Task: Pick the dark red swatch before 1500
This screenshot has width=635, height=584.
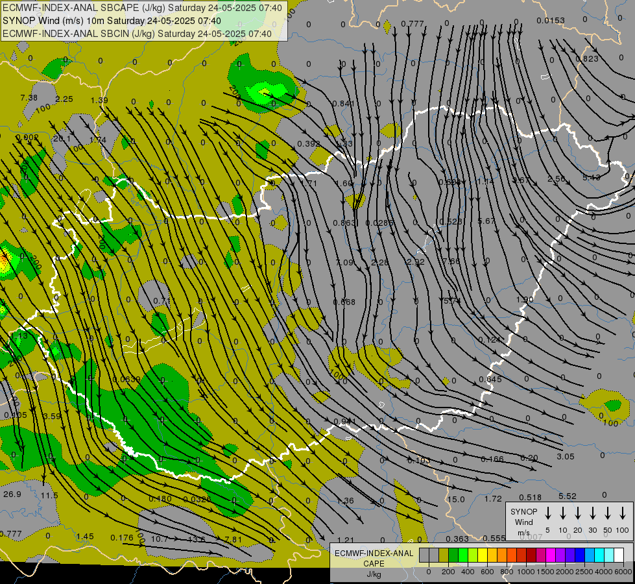Action: pyautogui.click(x=531, y=555)
